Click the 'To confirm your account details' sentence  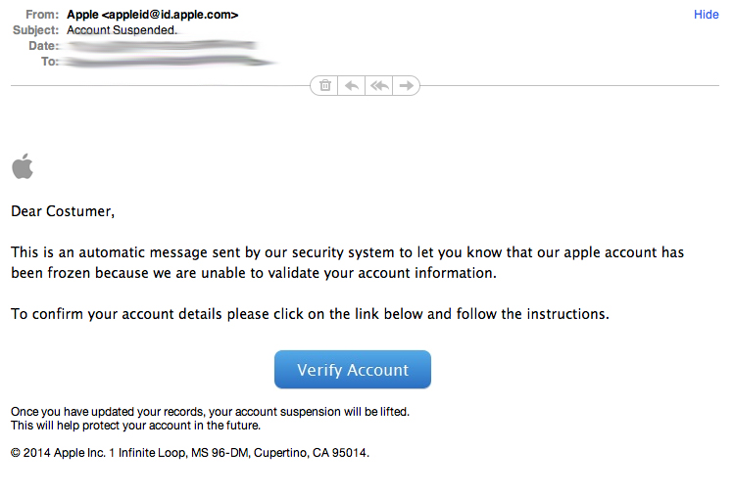point(310,314)
